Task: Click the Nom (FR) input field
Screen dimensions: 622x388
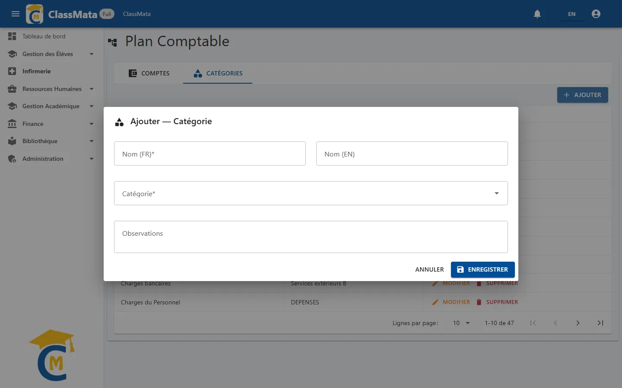Action: (x=210, y=153)
